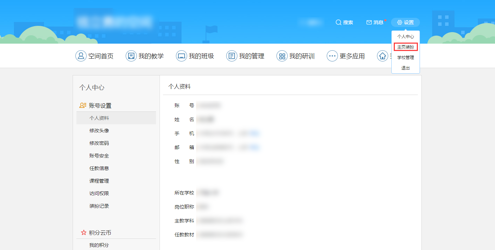Choose 主页装扮 in settings dropdown
Viewport: 495px width, 250px height.
pyautogui.click(x=405, y=47)
